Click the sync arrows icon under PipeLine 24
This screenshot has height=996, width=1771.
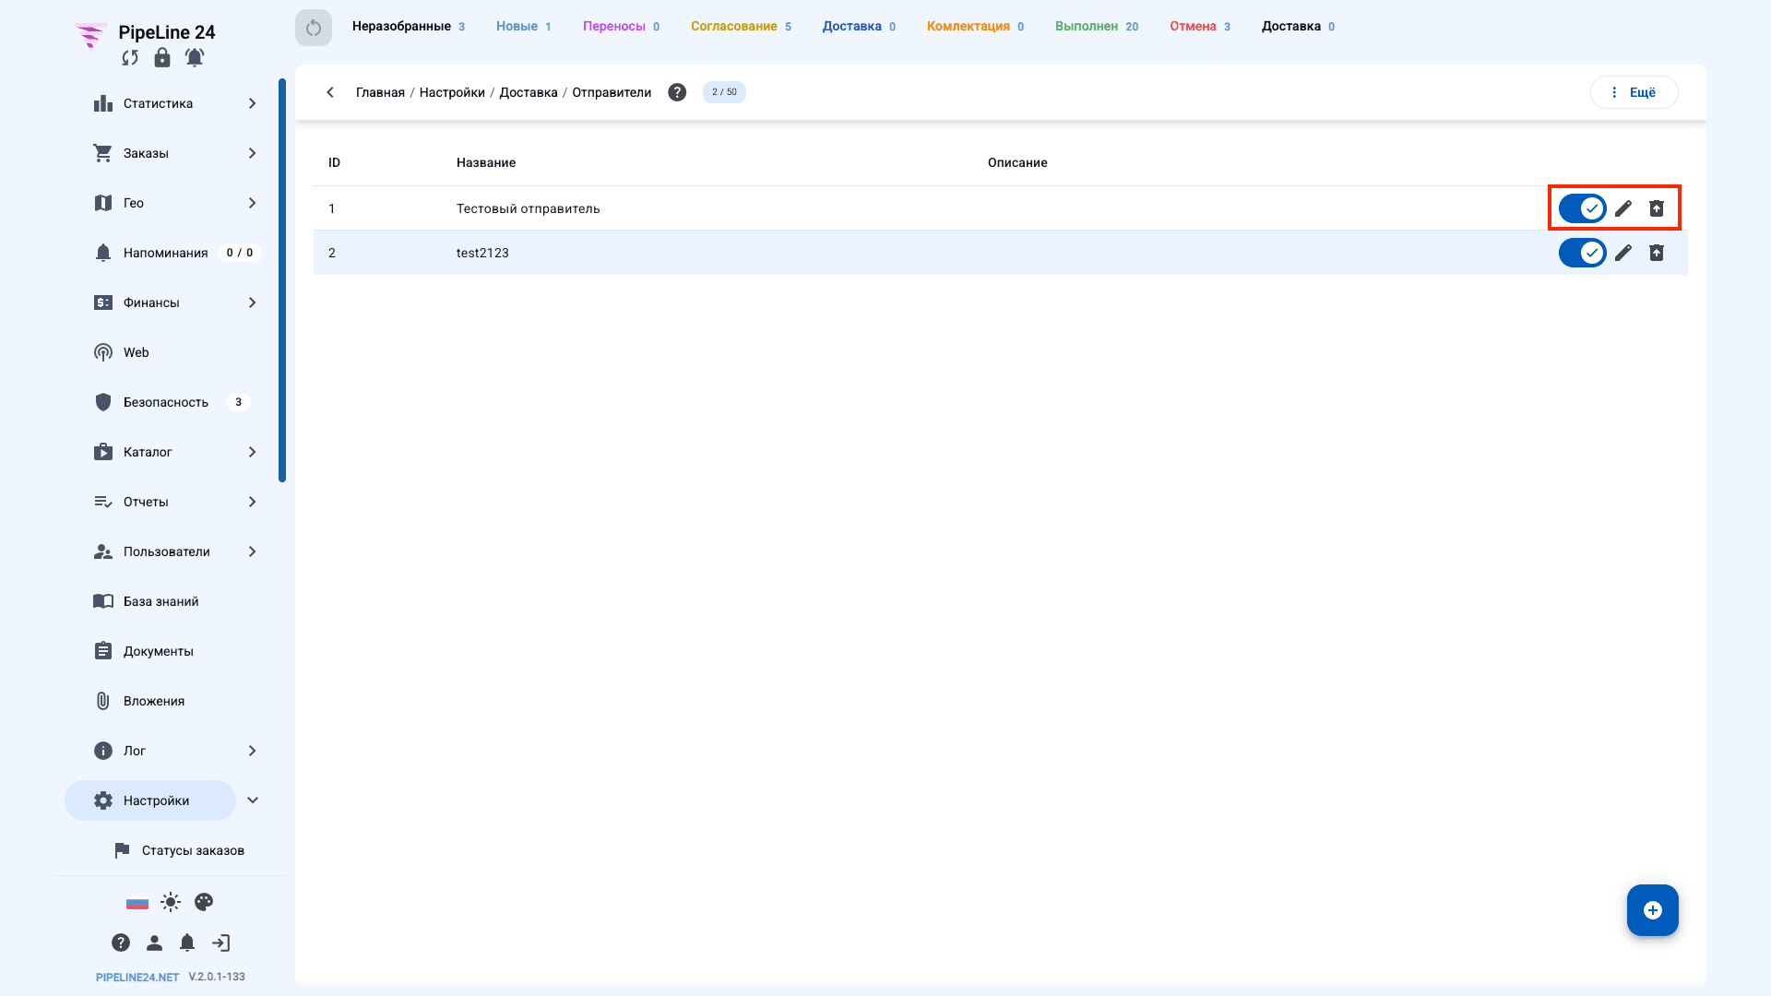[x=130, y=58]
